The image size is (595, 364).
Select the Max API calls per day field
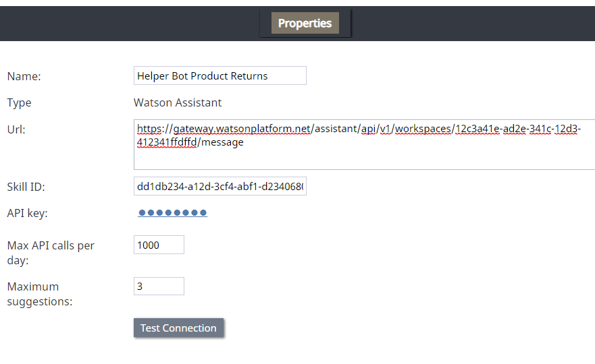(159, 245)
